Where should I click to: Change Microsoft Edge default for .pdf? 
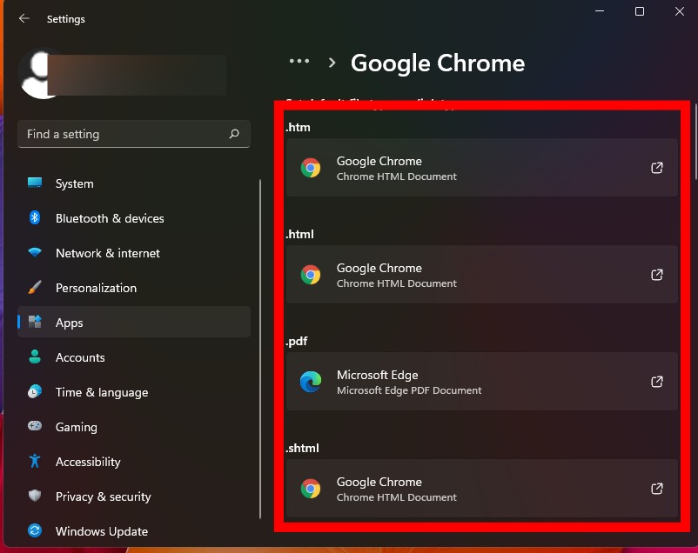tap(481, 381)
